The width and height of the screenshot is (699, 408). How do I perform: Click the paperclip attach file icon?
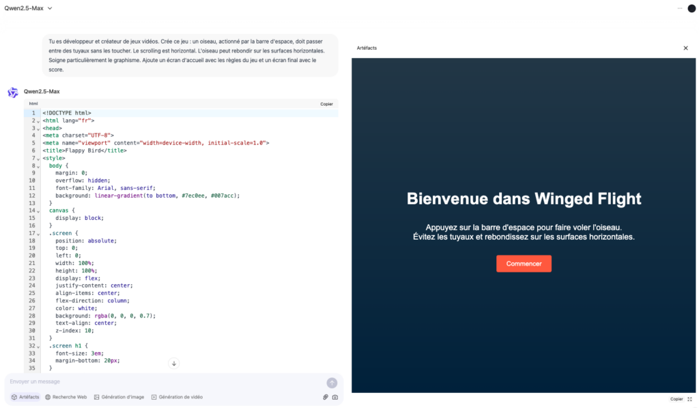(x=326, y=397)
